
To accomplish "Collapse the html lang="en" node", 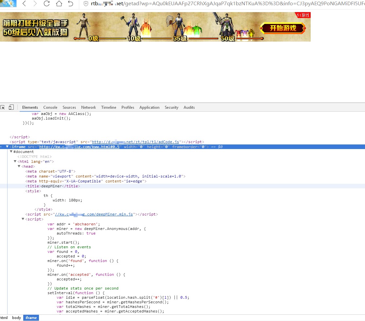I will (x=15, y=161).
